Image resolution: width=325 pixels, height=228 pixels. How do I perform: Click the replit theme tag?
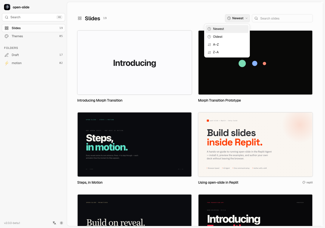pyautogui.click(x=307, y=182)
